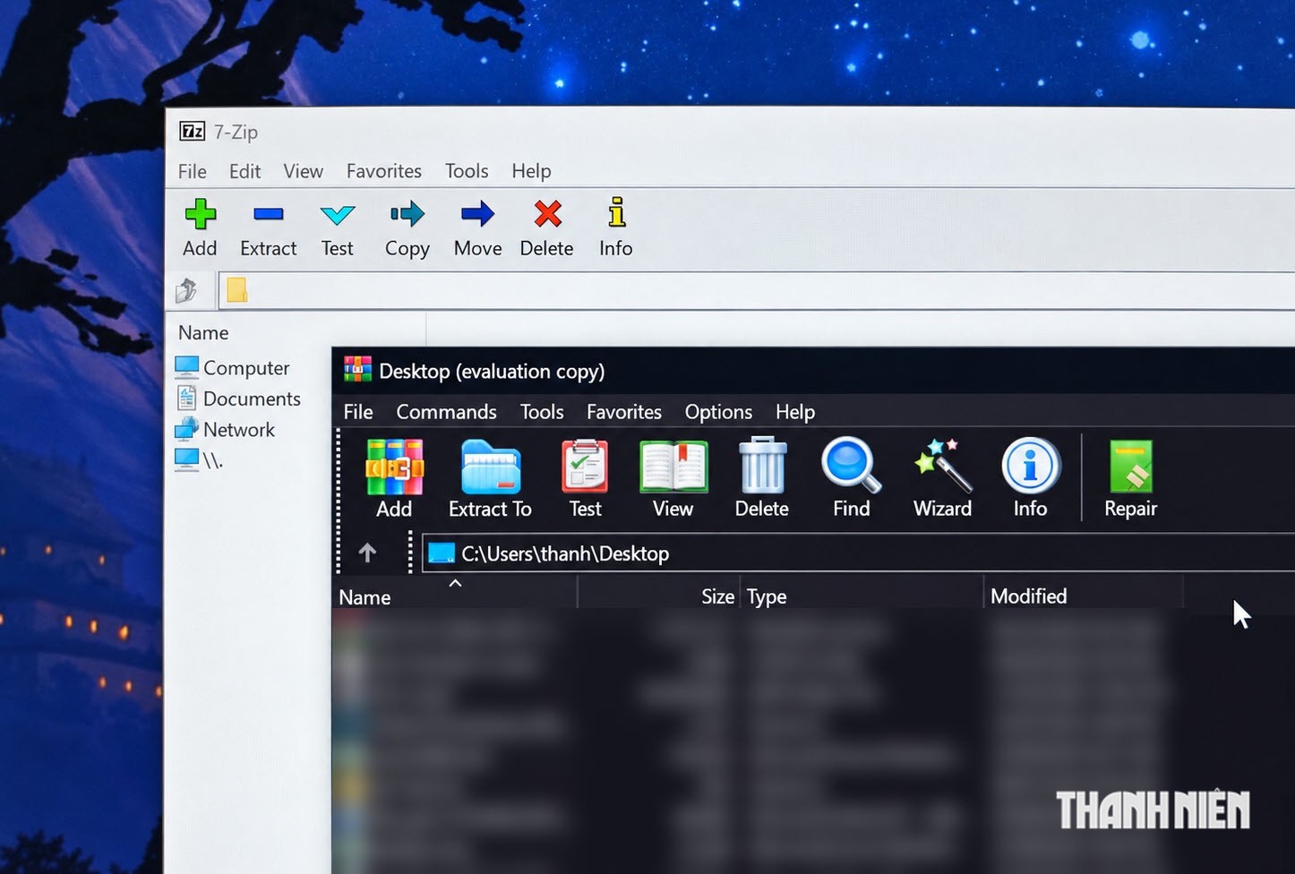Click the Add icon in 7-Zip toolbar

coord(200,215)
